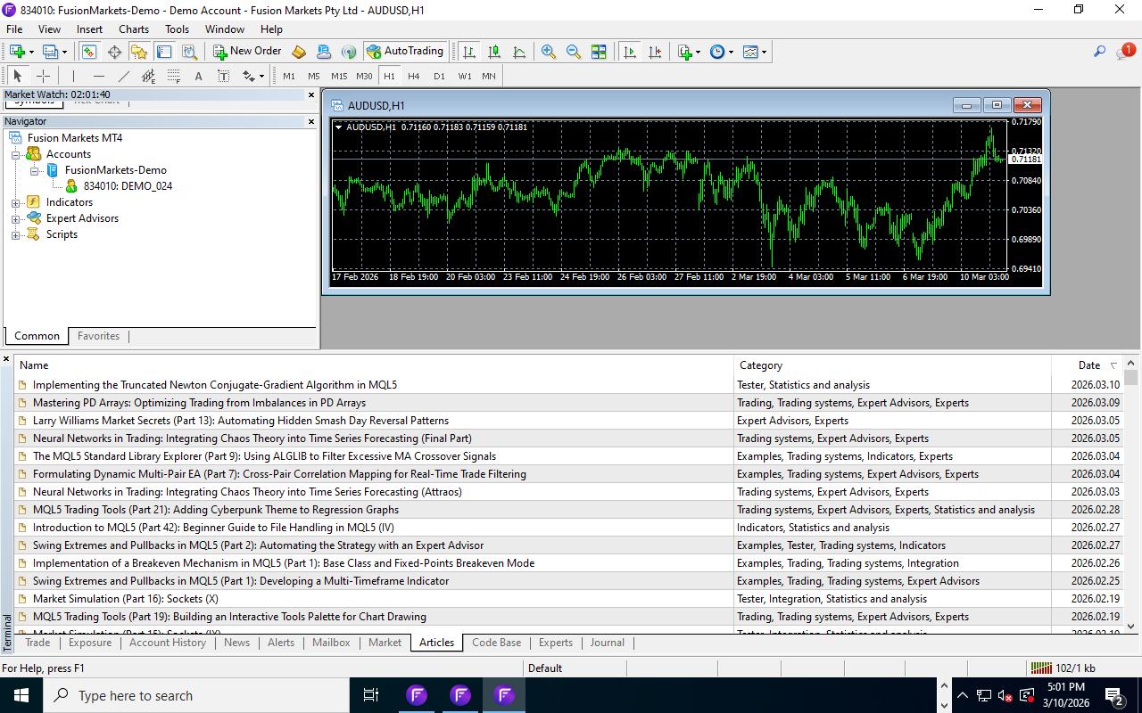
Task: Toggle the Navigator window star-folder icon
Action: (x=139, y=52)
